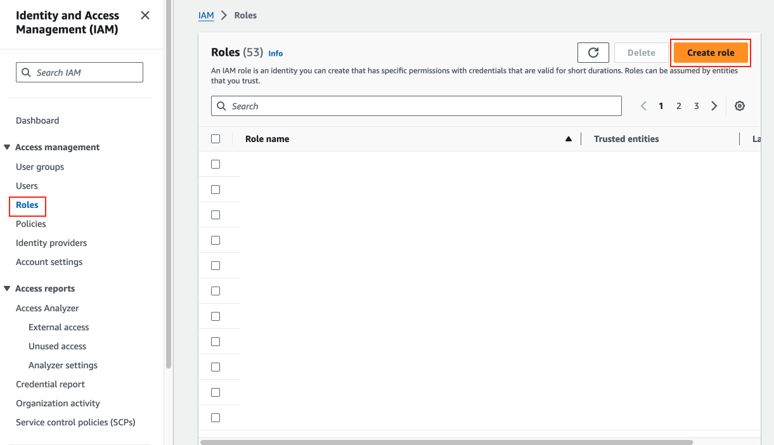Click the magnifier in Search IAM box

point(26,72)
